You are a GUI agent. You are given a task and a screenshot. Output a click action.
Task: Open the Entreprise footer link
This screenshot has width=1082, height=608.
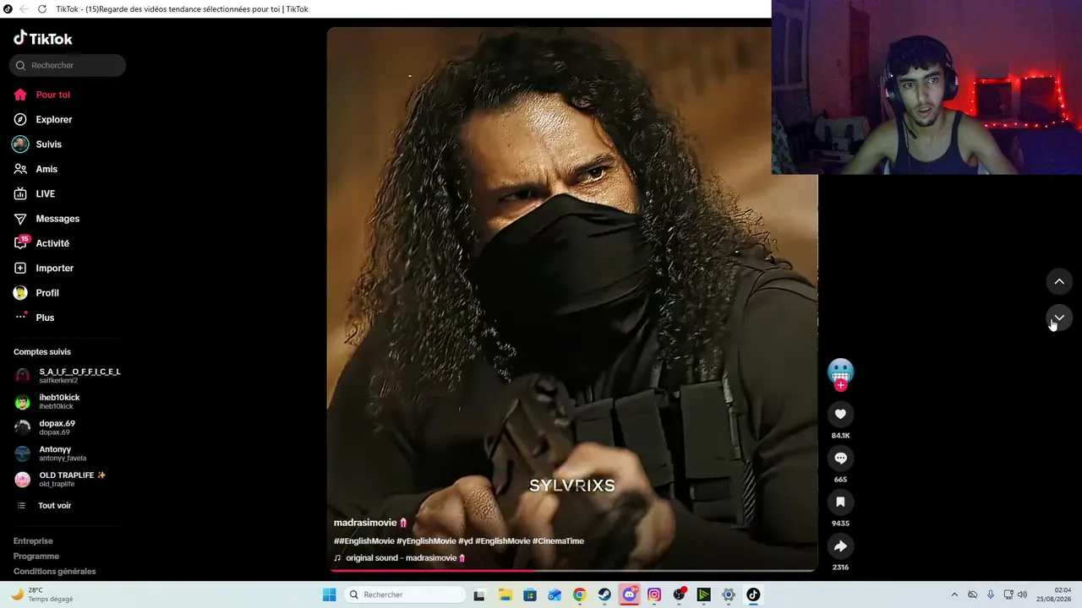(x=33, y=540)
